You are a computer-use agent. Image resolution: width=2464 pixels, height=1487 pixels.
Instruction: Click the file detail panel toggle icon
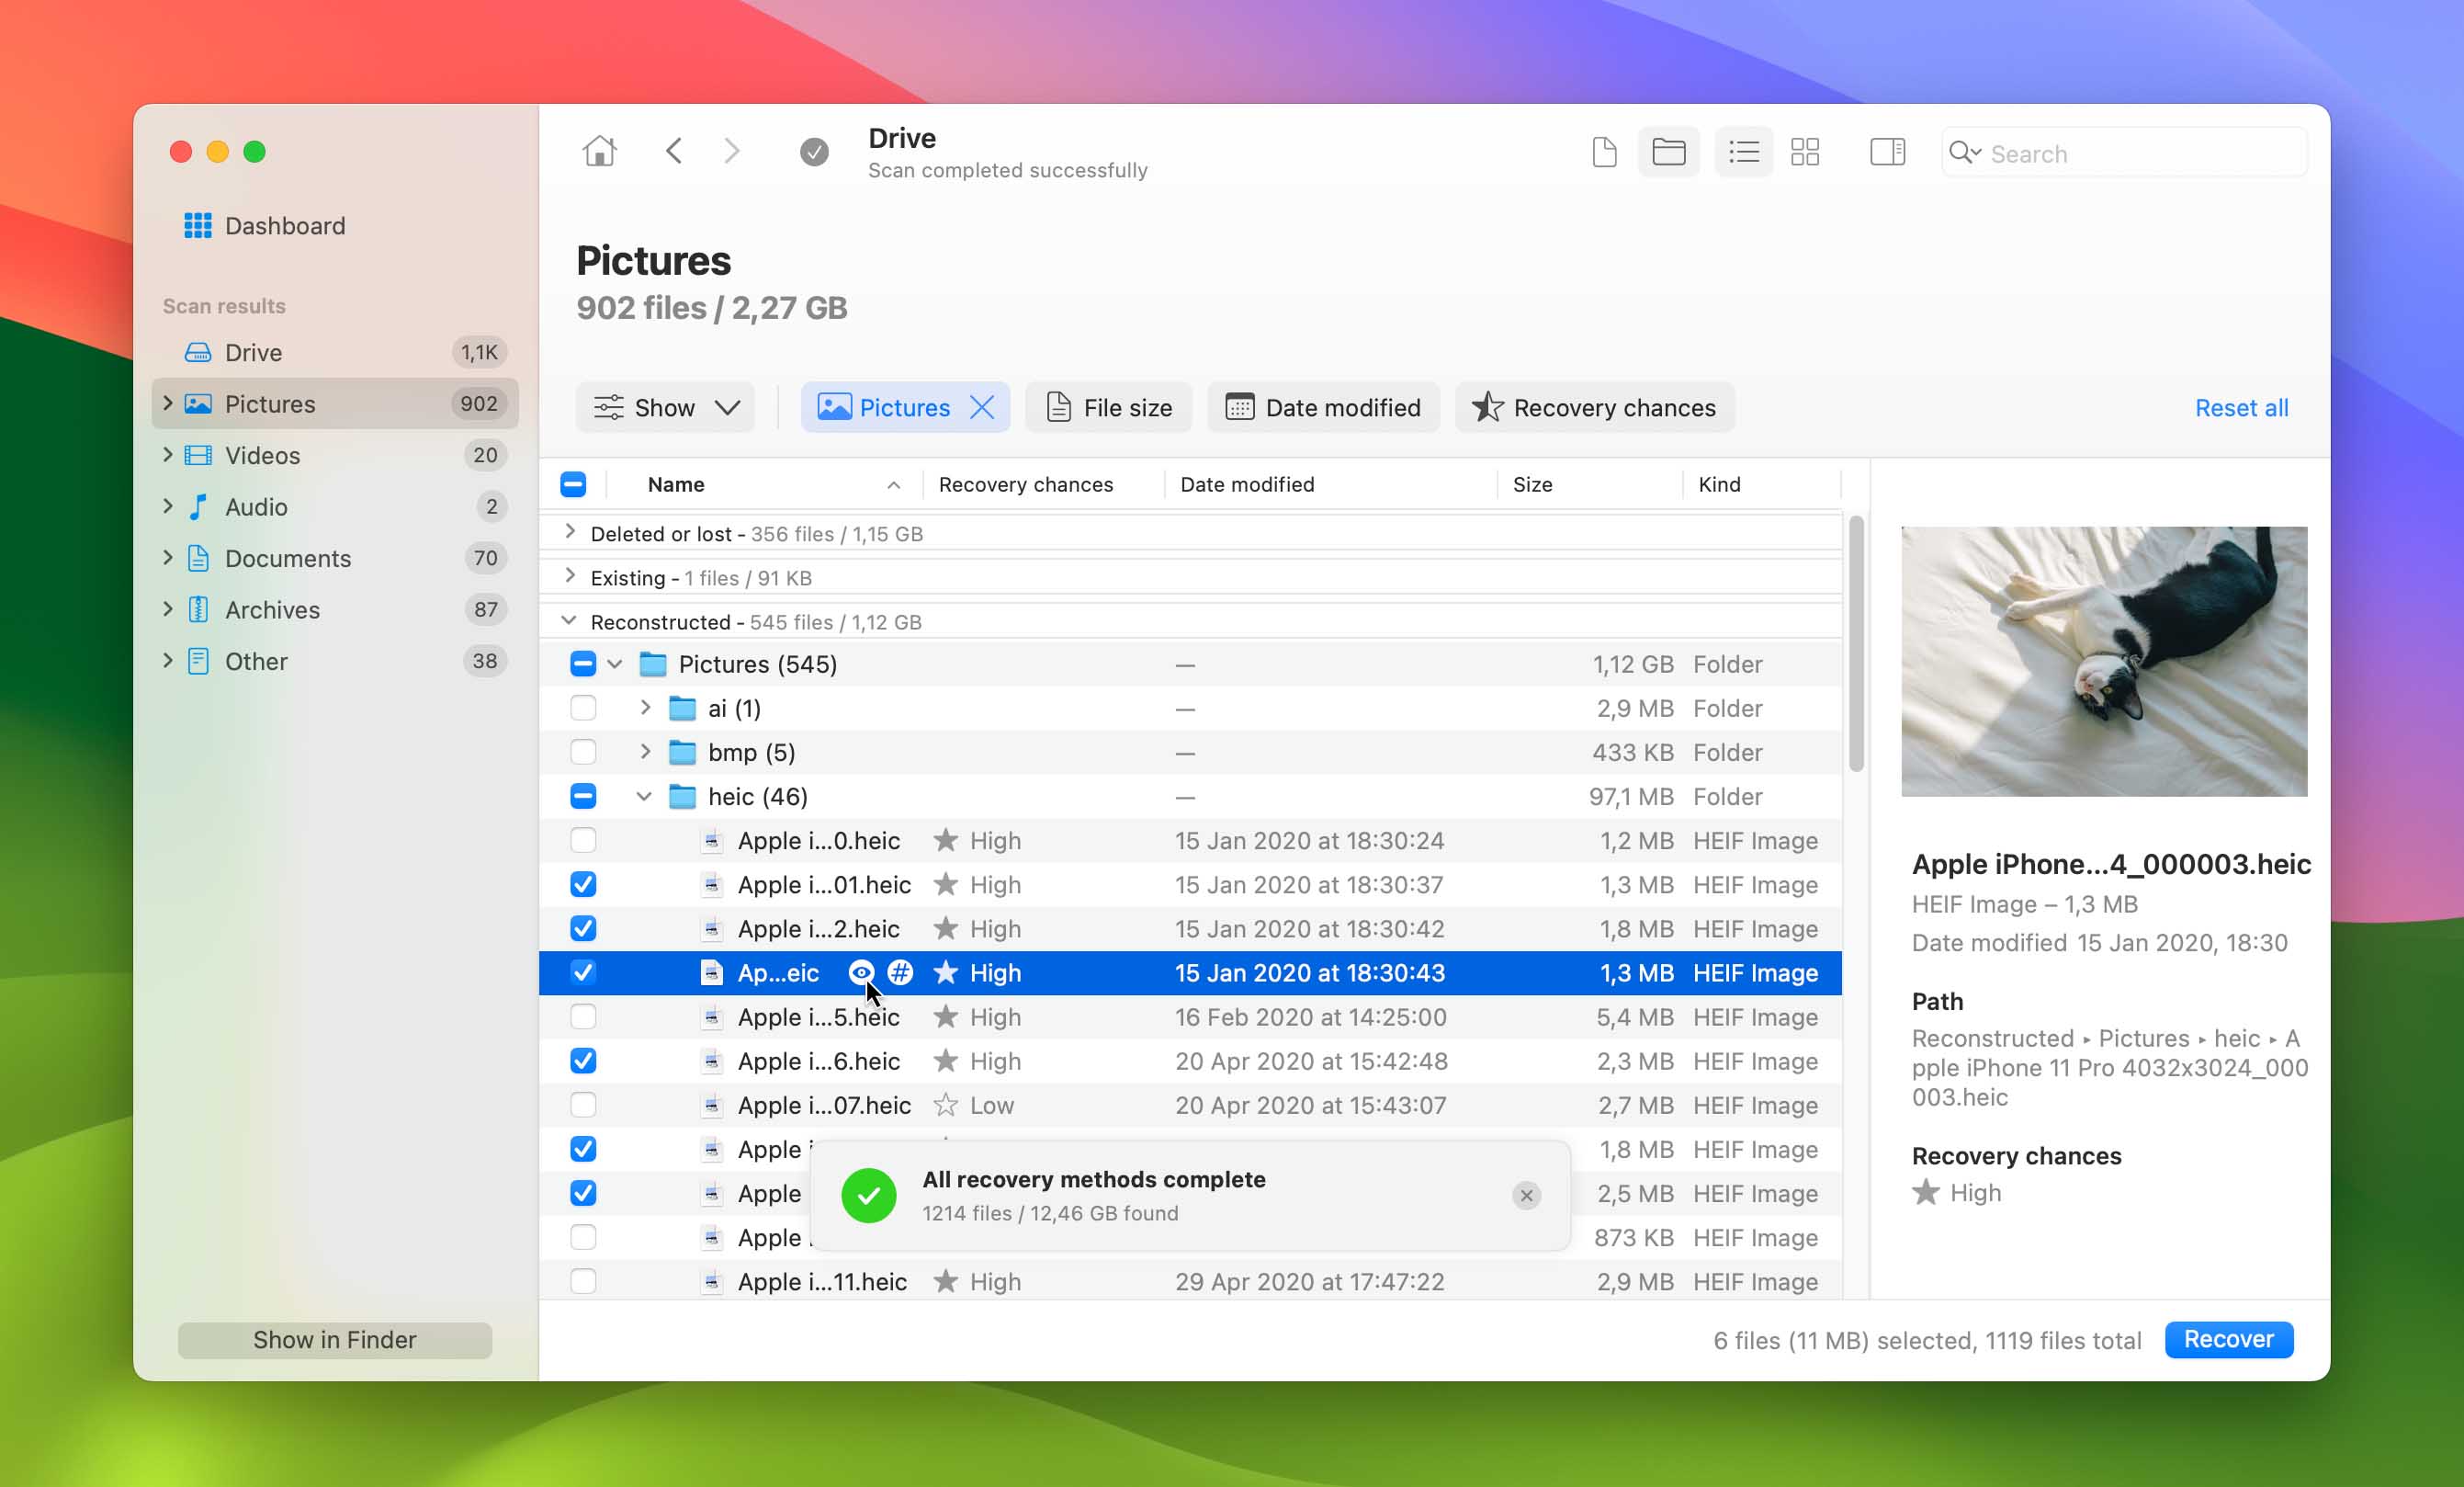coord(1887,152)
